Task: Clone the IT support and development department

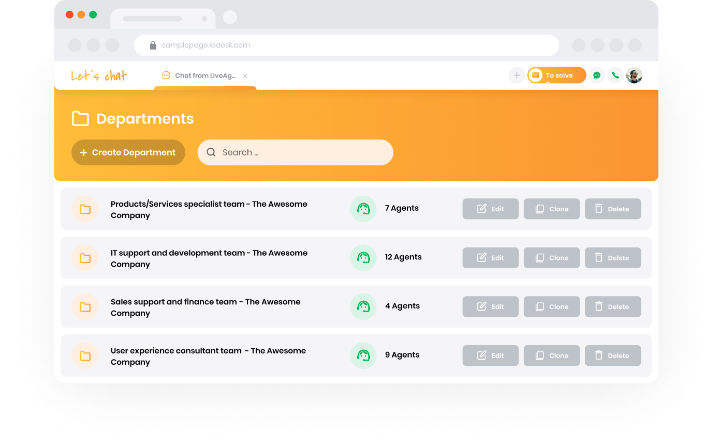Action: click(551, 258)
